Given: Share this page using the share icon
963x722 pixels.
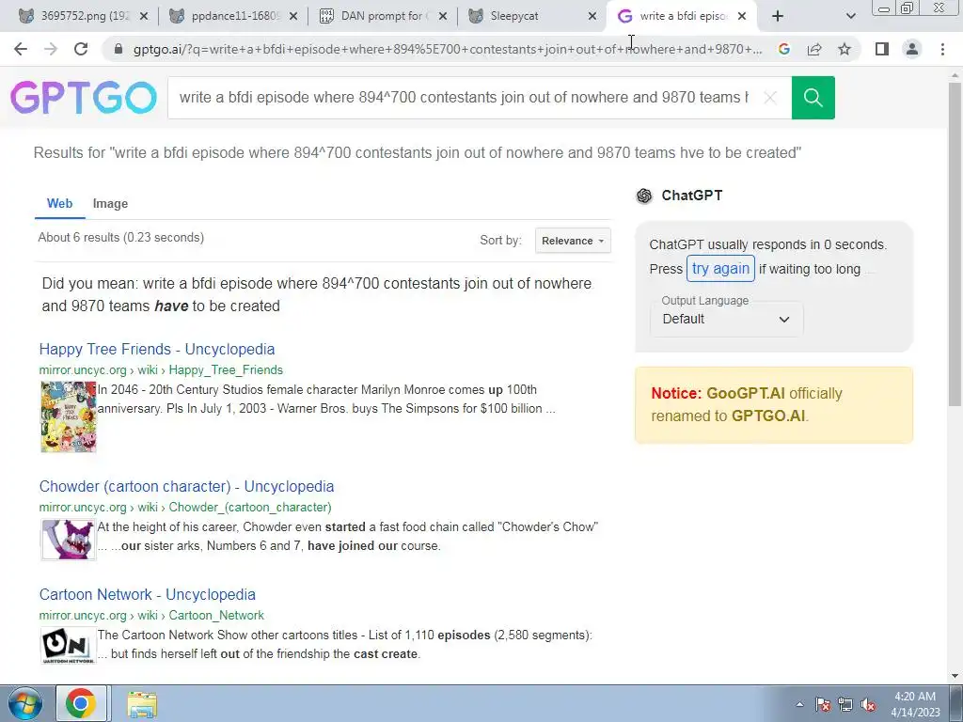Looking at the screenshot, I should [x=814, y=49].
